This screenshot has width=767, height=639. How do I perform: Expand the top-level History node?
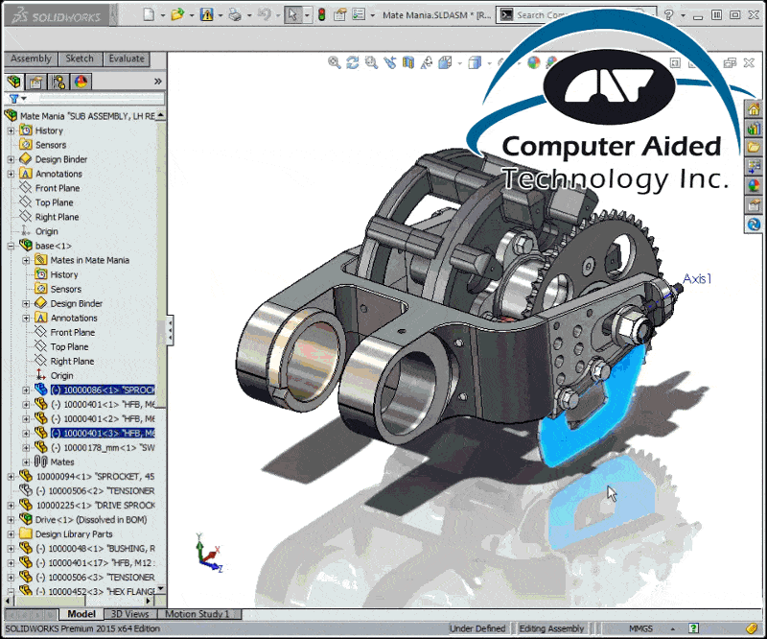pyautogui.click(x=11, y=130)
